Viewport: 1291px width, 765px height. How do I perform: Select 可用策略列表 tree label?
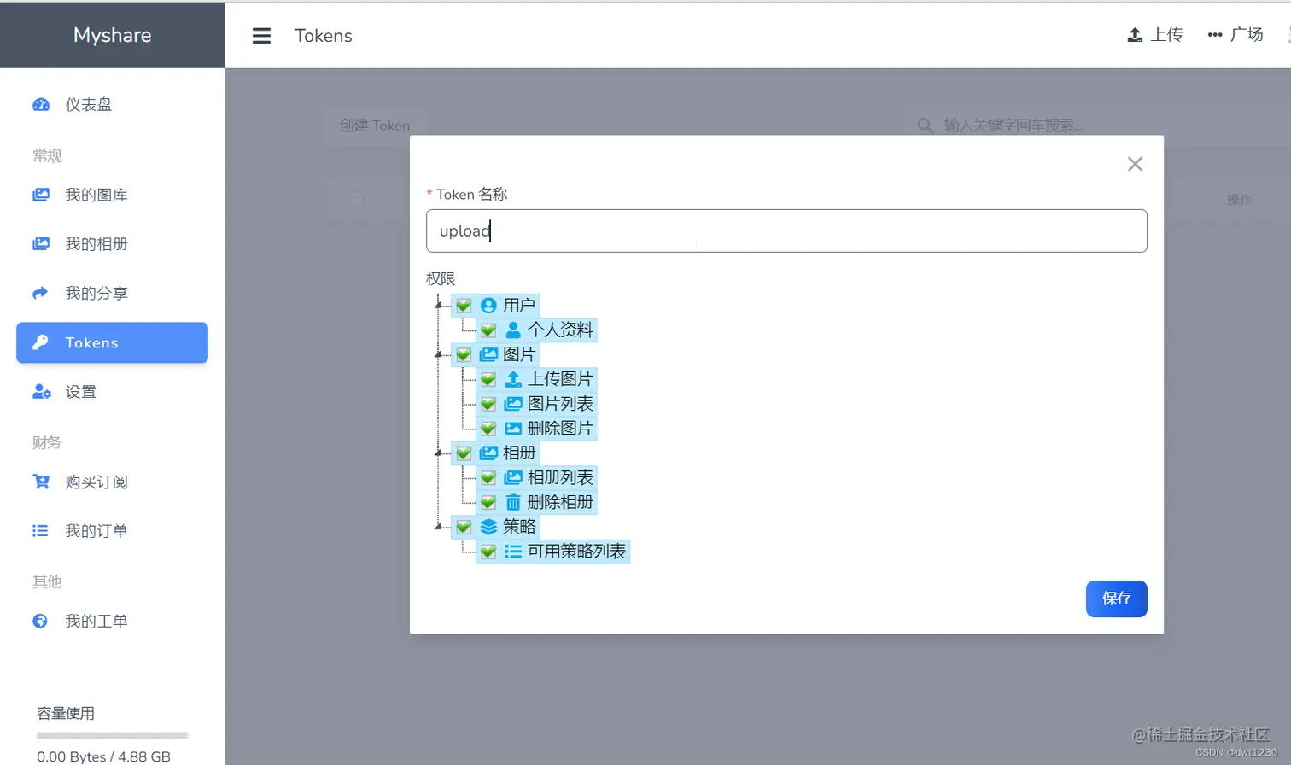coord(577,552)
